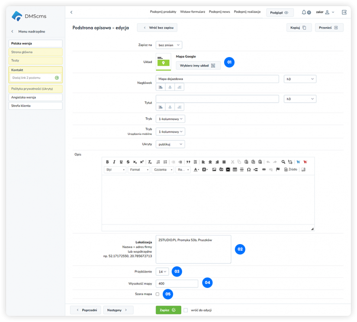Viewport: 357px width, 322px height.
Task: Expand the 'Zapisz na' dropdown
Action: pos(169,45)
